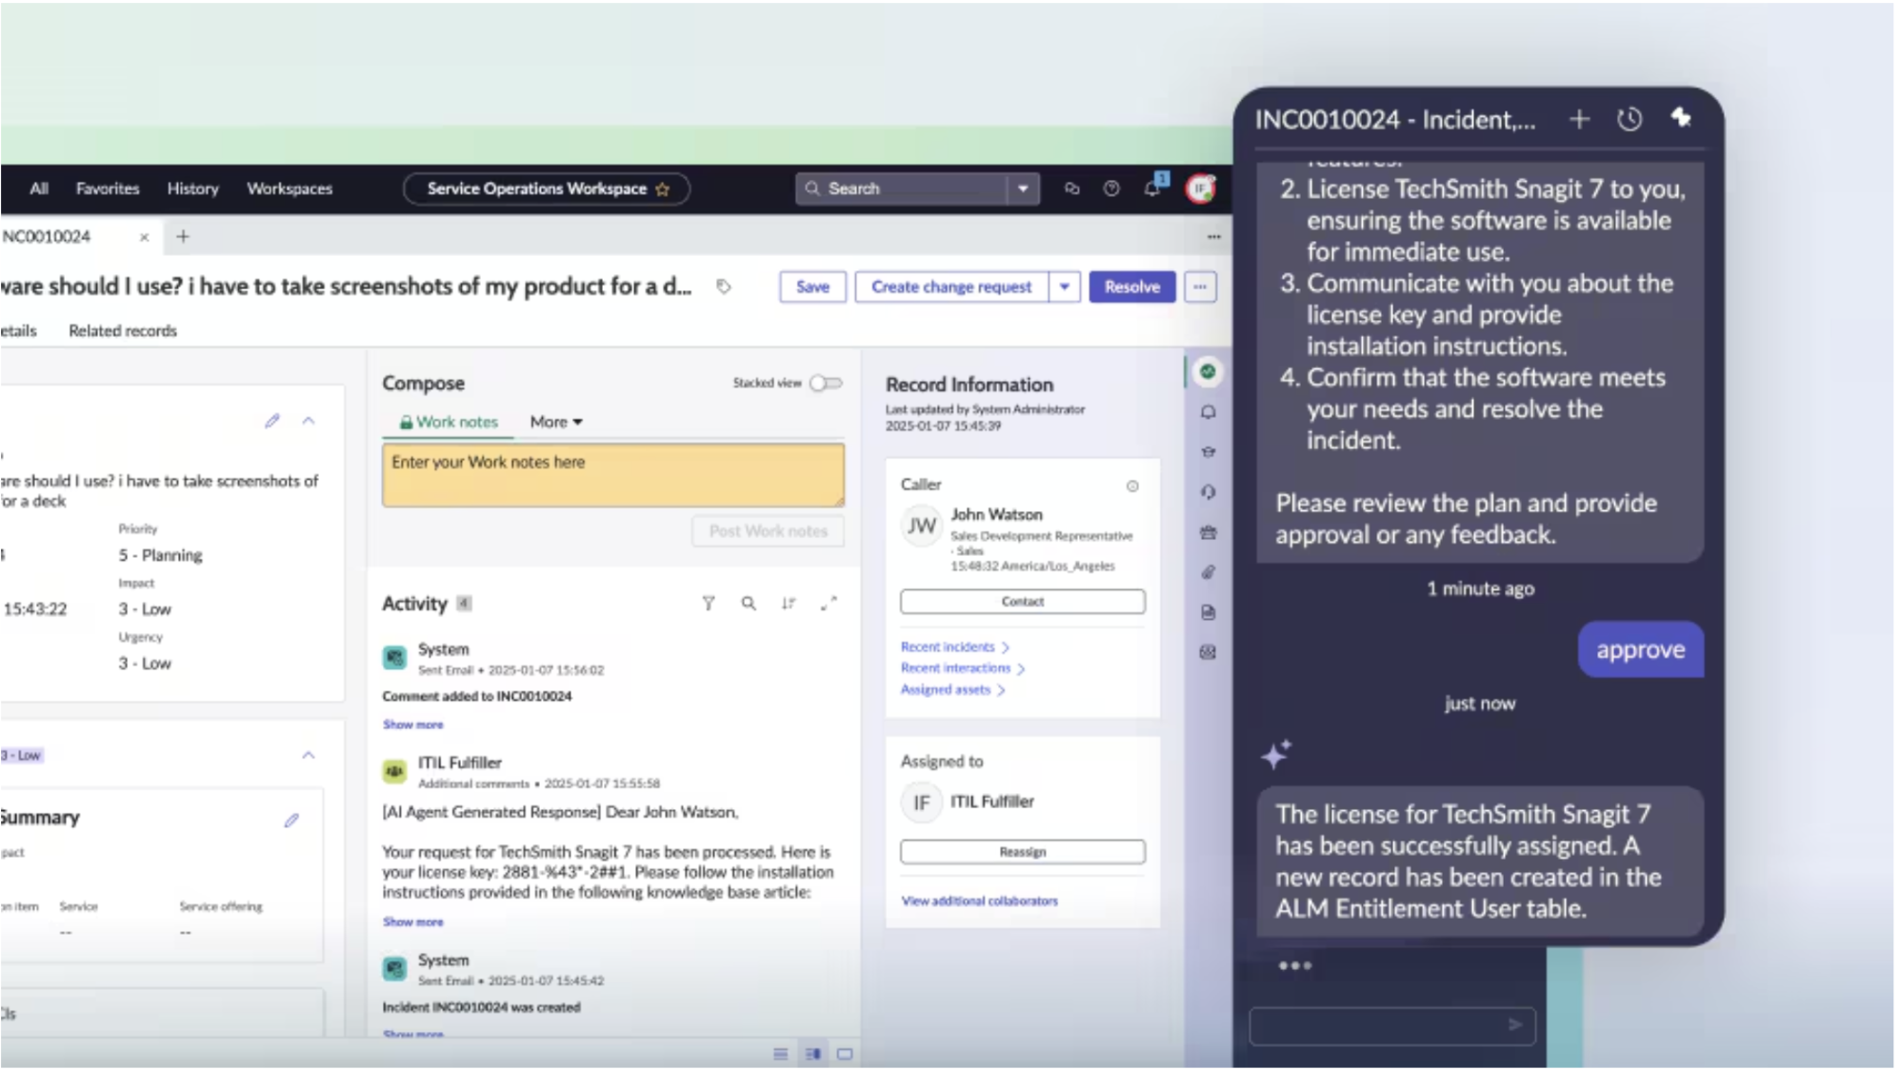Click the Create change request button
The image size is (1899, 1070).
[x=951, y=287]
